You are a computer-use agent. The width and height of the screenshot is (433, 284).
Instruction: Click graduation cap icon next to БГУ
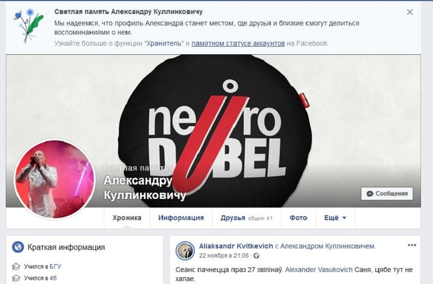coord(16,267)
